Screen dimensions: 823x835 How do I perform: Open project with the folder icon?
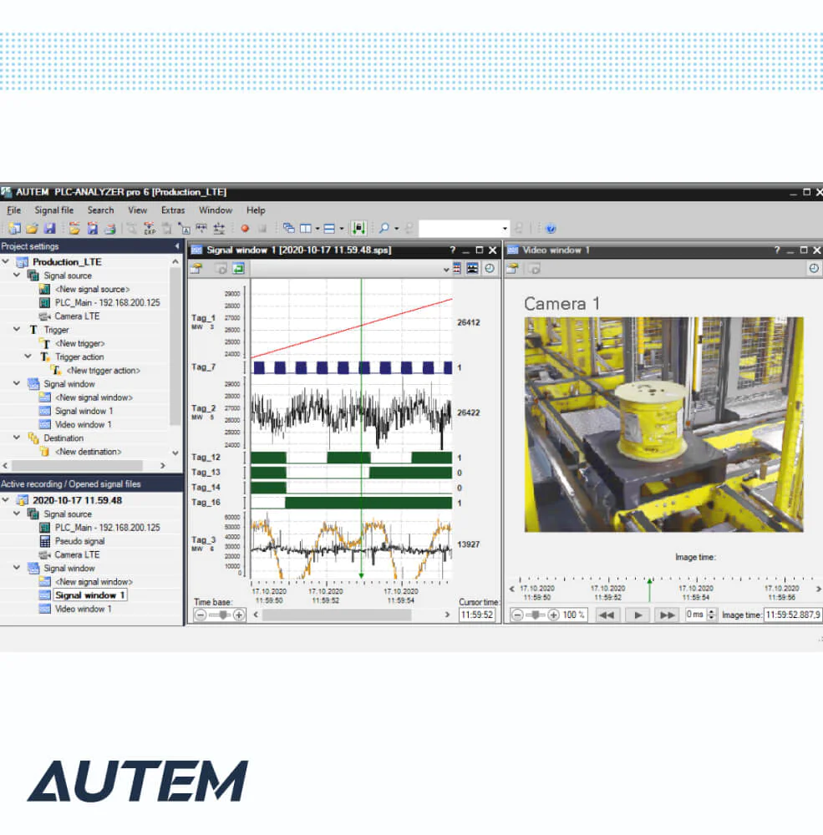(x=32, y=229)
